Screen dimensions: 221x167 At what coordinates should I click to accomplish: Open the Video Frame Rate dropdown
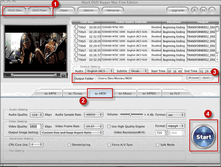pos(93,126)
